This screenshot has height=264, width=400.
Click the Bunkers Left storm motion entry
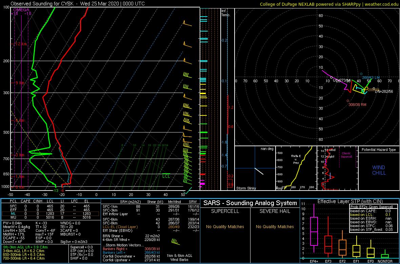point(132,252)
